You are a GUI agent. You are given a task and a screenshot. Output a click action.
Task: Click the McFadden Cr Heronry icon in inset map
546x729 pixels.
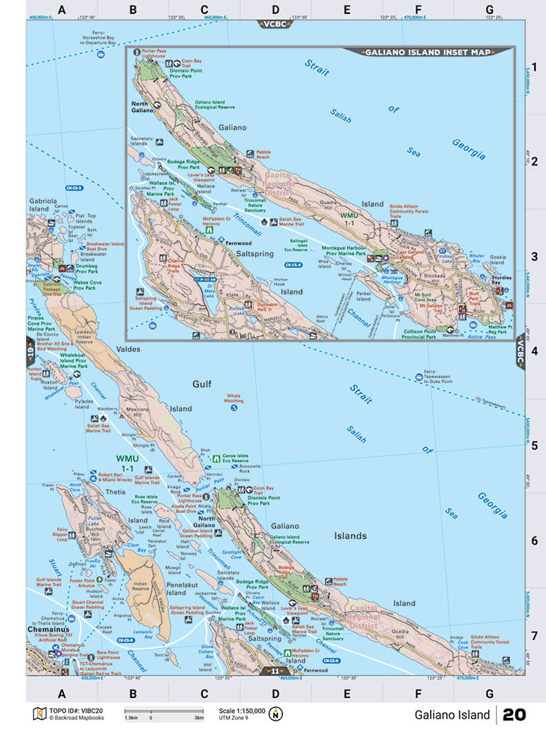[x=209, y=231]
